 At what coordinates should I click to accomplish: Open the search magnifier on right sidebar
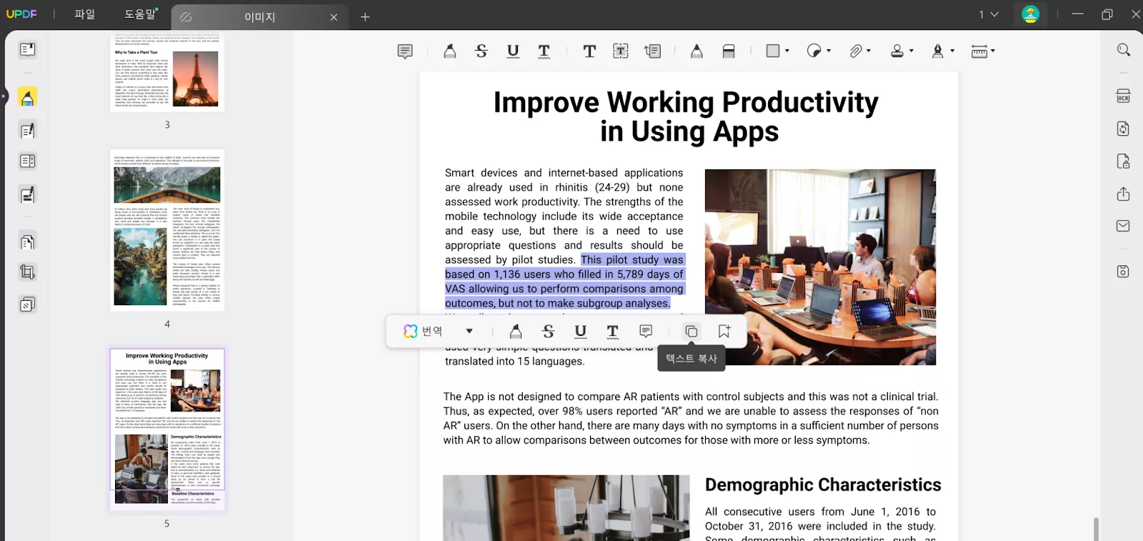click(1123, 49)
